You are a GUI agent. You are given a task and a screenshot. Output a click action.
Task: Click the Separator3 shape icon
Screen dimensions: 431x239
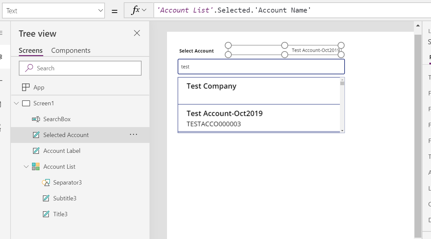pos(46,183)
